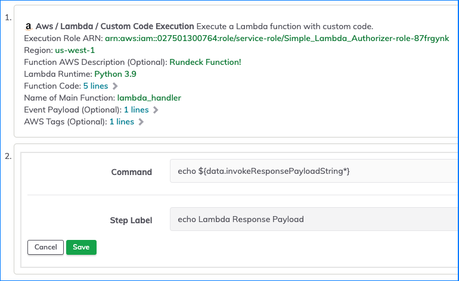This screenshot has width=459, height=281.
Task: Click the Amazon AWS logo icon
Action: pos(28,27)
